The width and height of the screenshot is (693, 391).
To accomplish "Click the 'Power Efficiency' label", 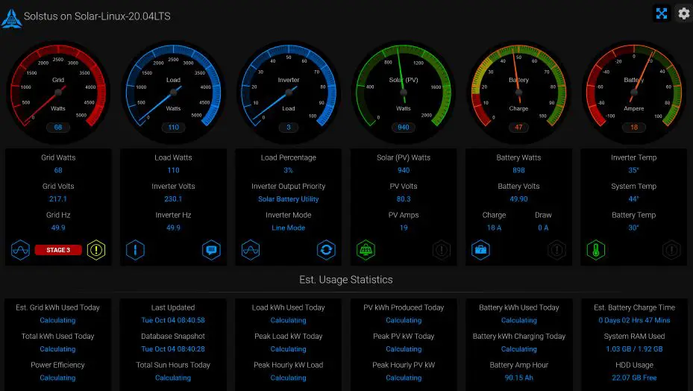I will tap(57, 365).
